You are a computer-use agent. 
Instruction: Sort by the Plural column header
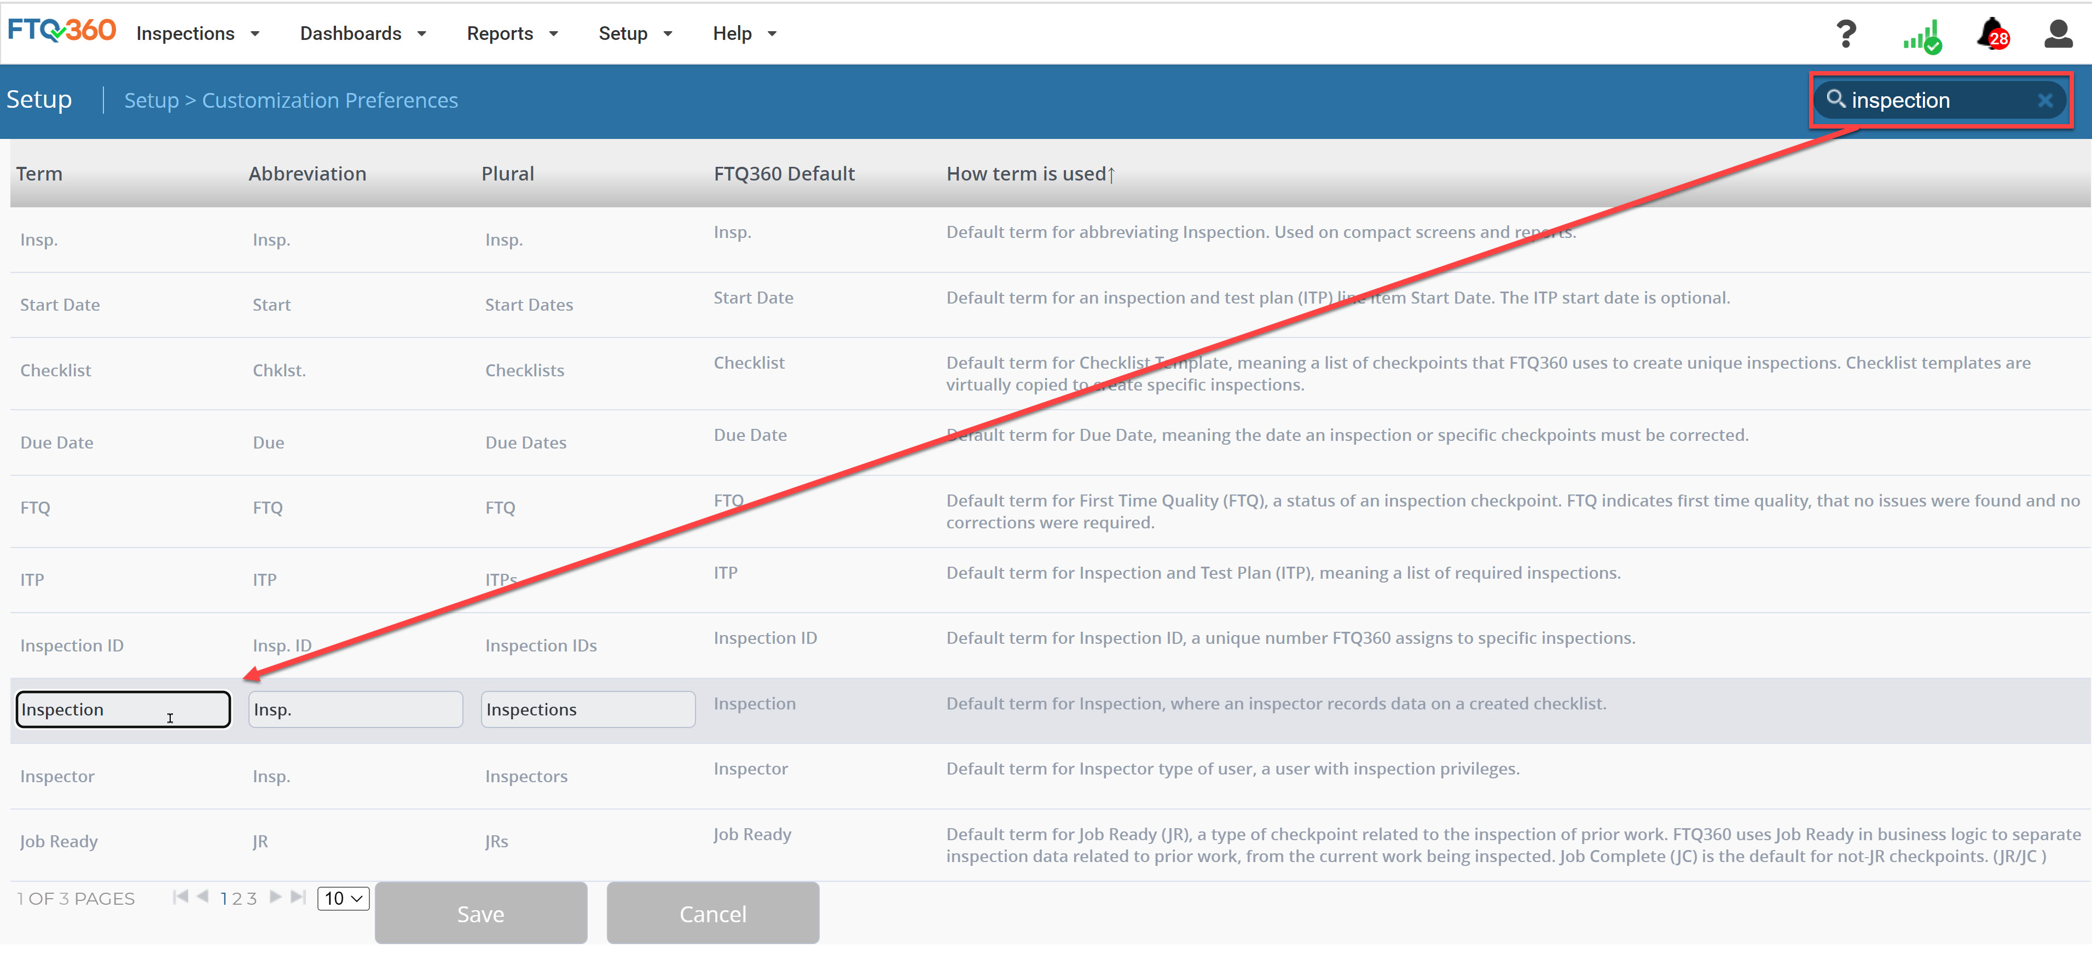point(508,174)
